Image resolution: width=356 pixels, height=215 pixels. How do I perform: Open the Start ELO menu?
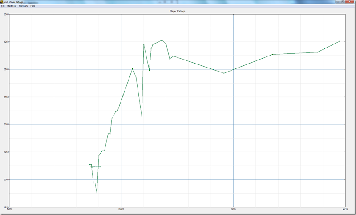24,6
